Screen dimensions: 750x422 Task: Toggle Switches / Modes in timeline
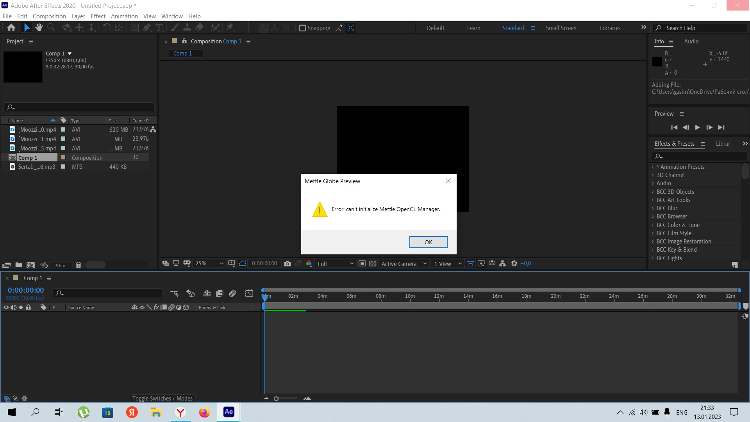(162, 398)
